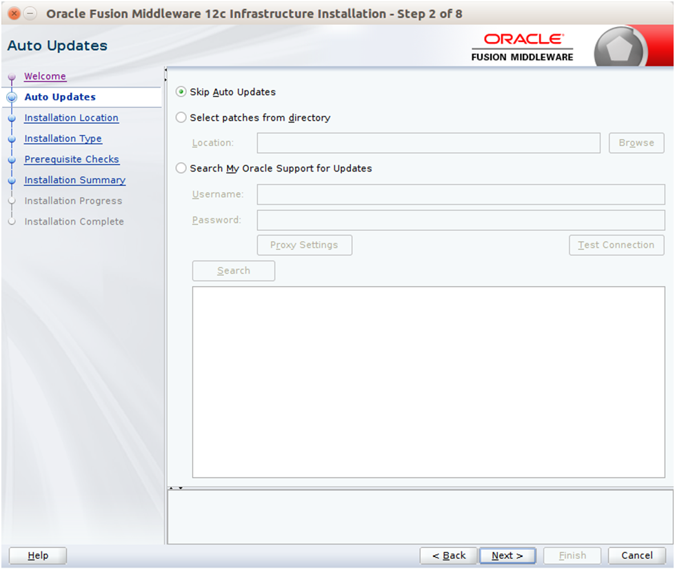
Task: Toggle the message pane splitter arrows
Action: [x=176, y=488]
